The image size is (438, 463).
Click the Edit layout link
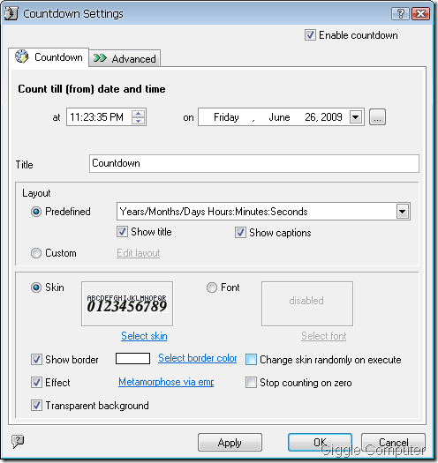coord(138,253)
